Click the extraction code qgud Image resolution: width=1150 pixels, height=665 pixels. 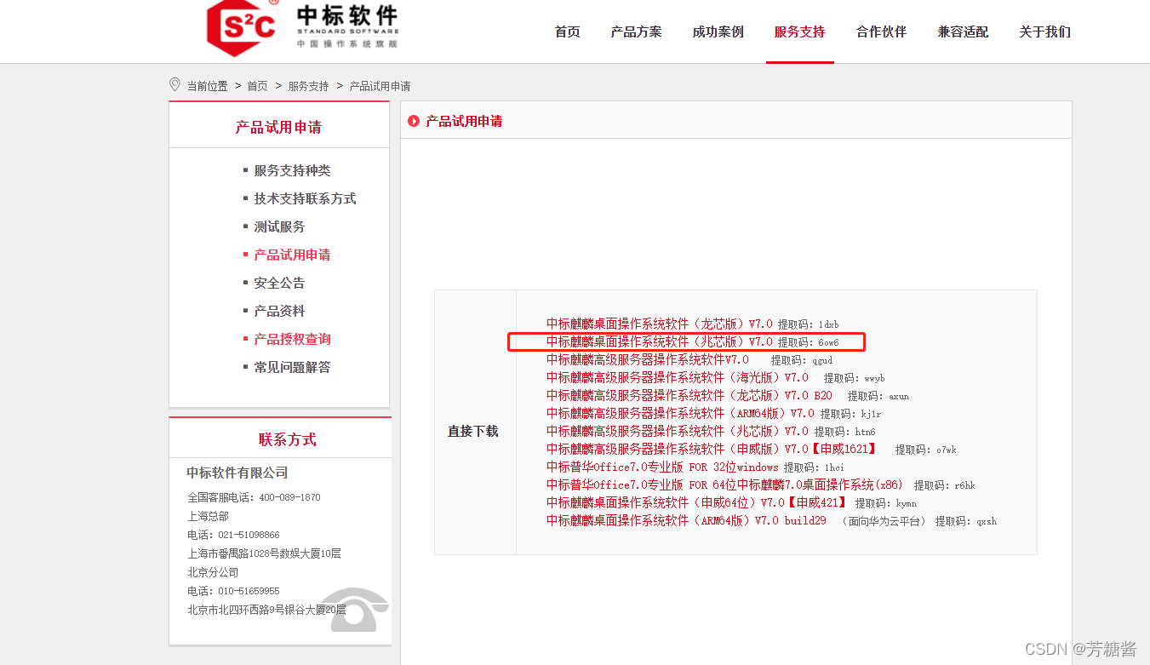[822, 361]
